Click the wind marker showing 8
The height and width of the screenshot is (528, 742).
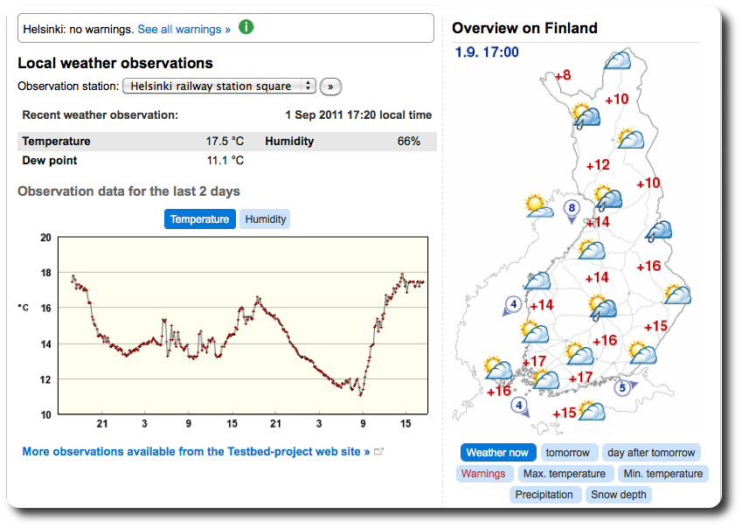pos(572,209)
